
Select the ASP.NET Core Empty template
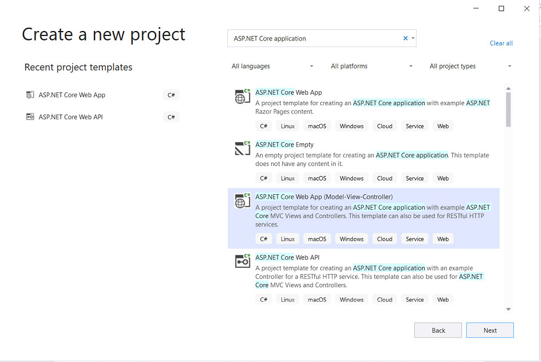pyautogui.click(x=363, y=161)
